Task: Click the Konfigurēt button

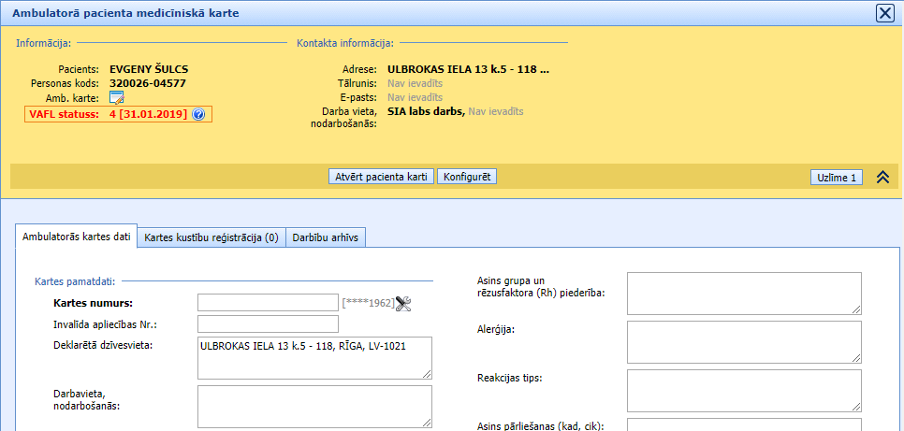Action: [x=467, y=177]
